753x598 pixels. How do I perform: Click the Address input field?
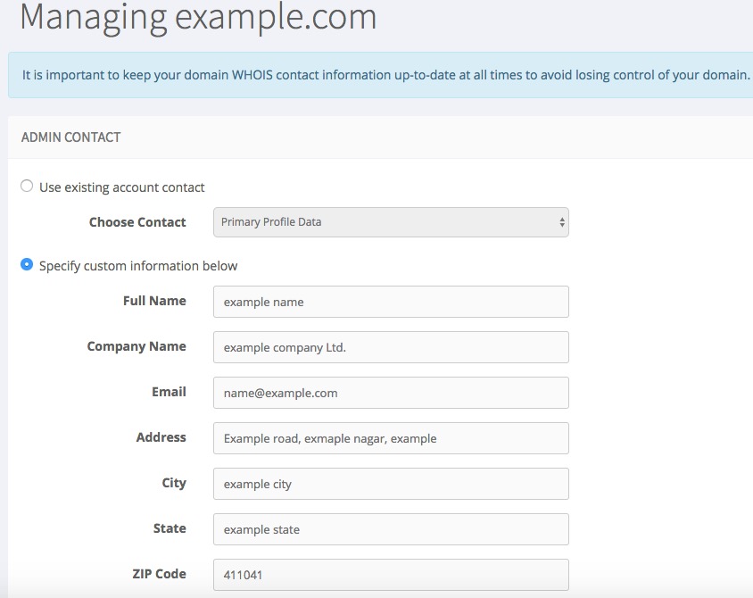(391, 438)
